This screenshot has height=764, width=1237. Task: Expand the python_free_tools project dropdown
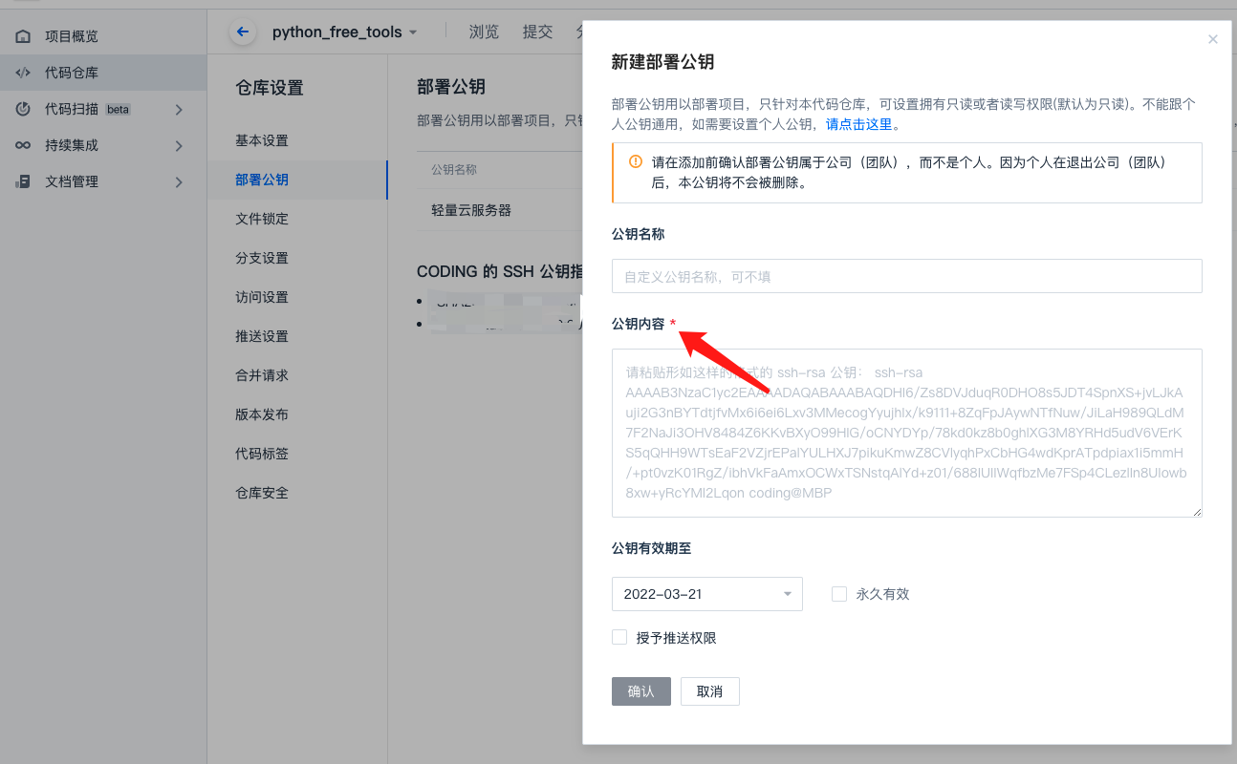click(413, 32)
